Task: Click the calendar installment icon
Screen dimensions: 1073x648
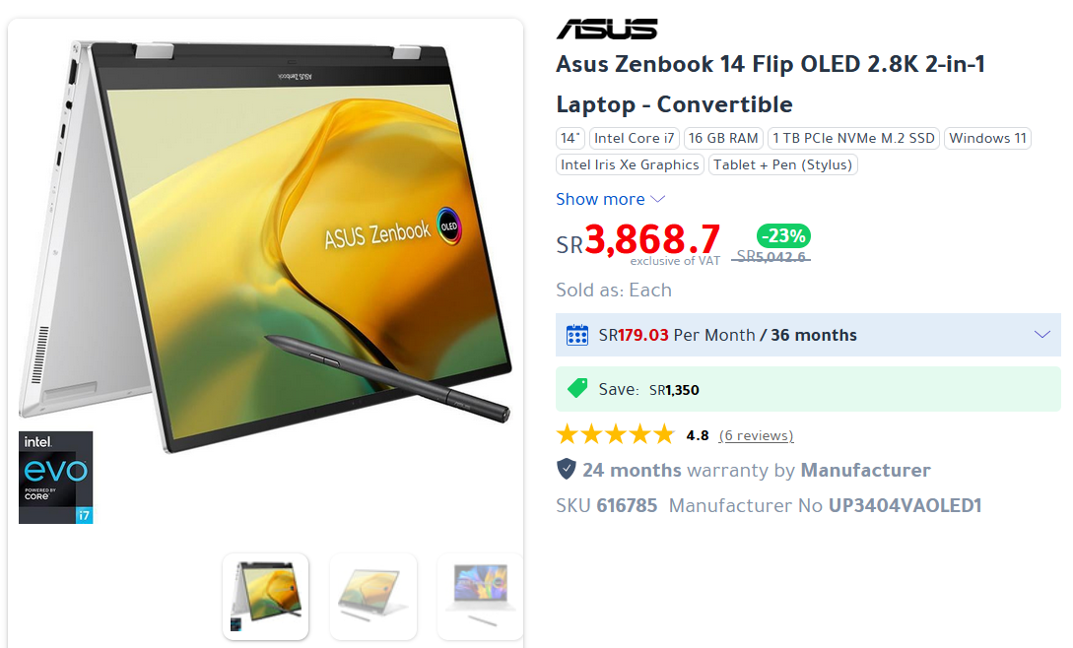Action: click(576, 335)
